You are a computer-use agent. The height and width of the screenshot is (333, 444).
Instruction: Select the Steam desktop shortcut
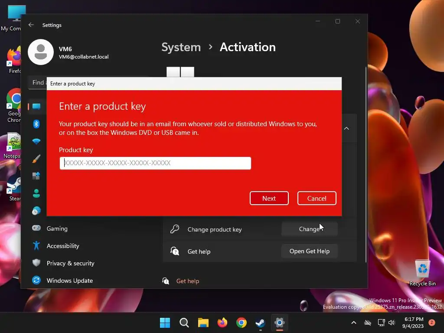click(14, 188)
